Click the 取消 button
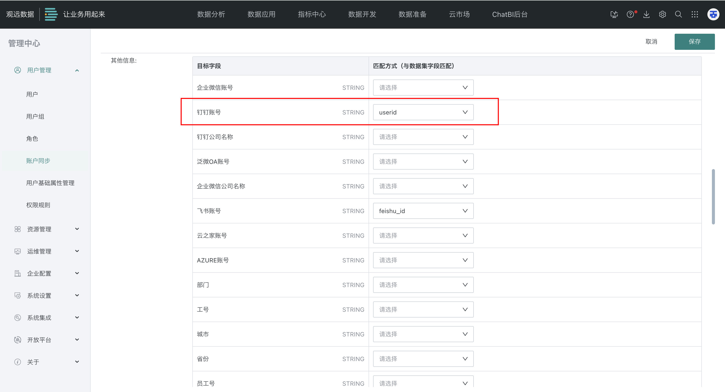 tap(651, 42)
